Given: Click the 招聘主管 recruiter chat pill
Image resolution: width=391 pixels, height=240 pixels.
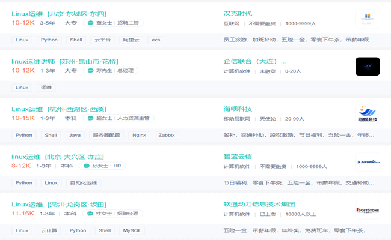Looking at the screenshot, I should click(113, 23).
